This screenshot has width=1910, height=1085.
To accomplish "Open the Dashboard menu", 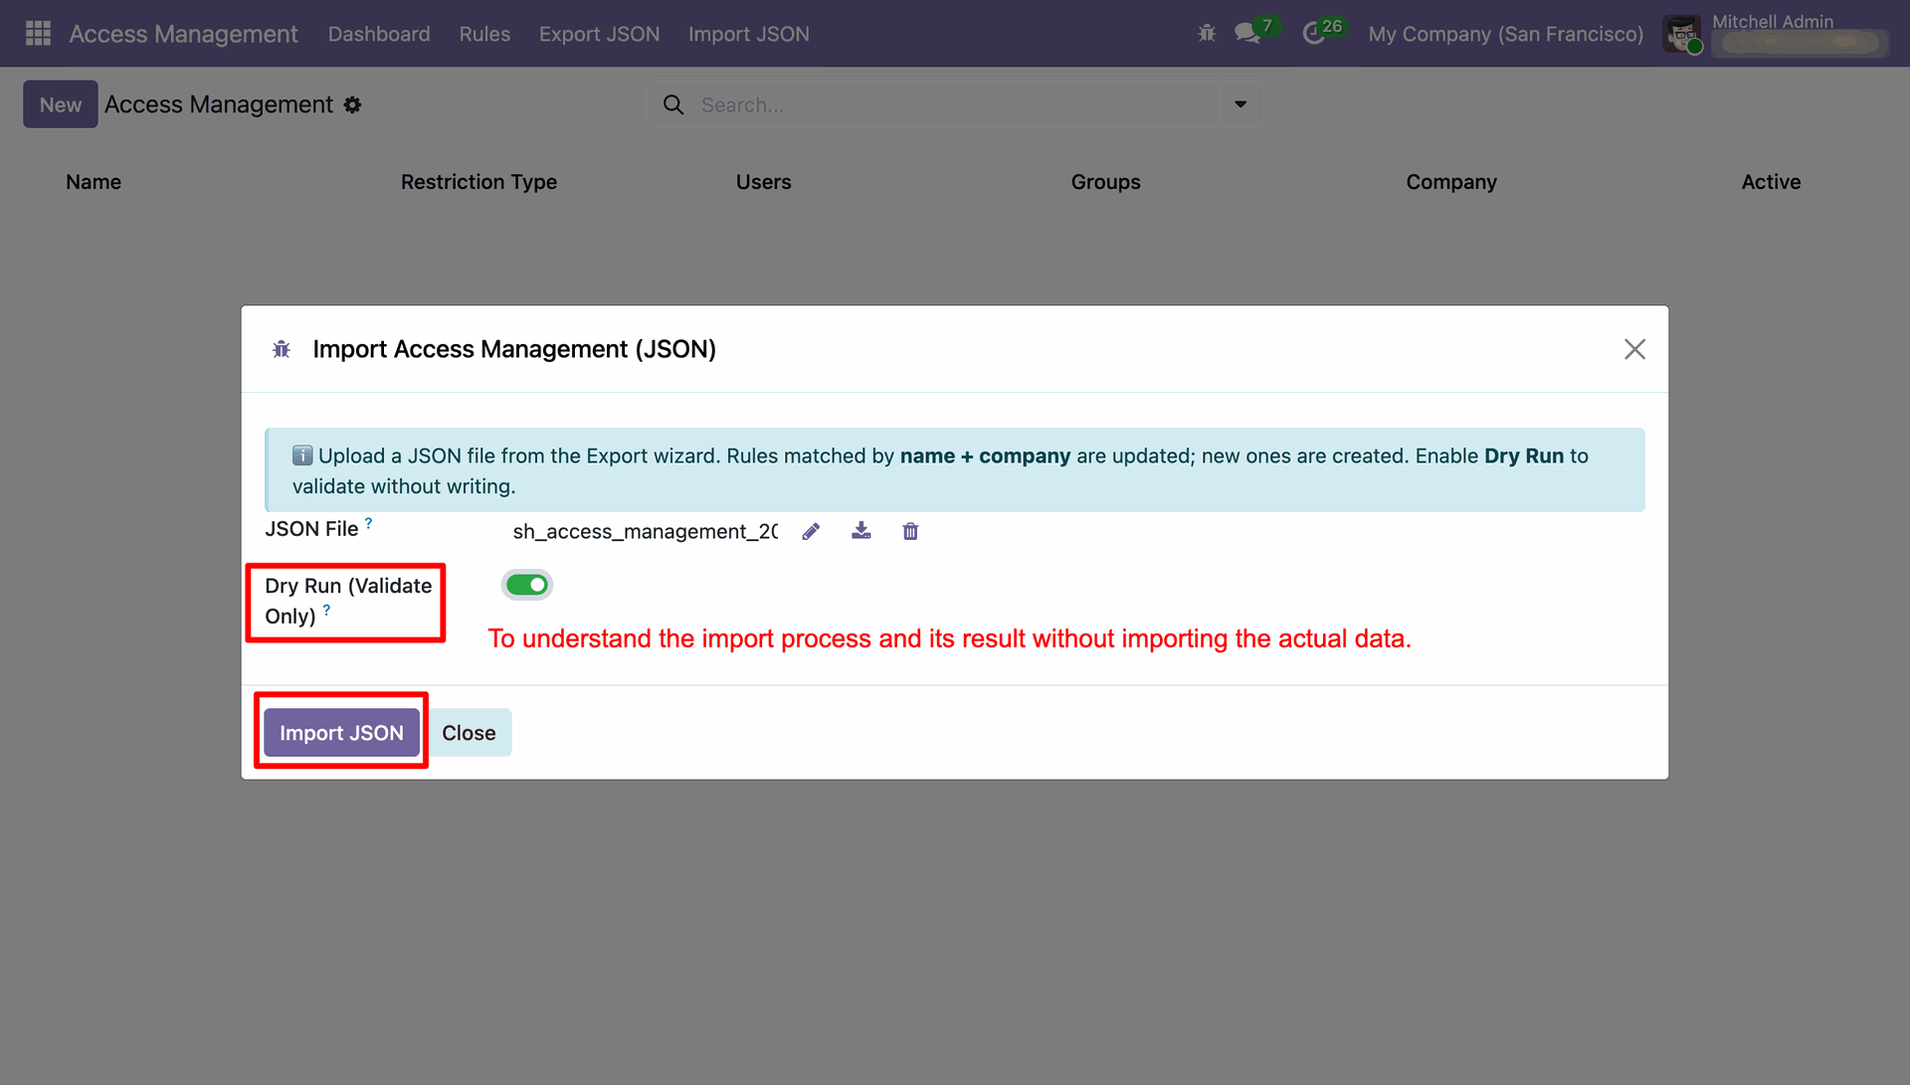I will point(379,34).
